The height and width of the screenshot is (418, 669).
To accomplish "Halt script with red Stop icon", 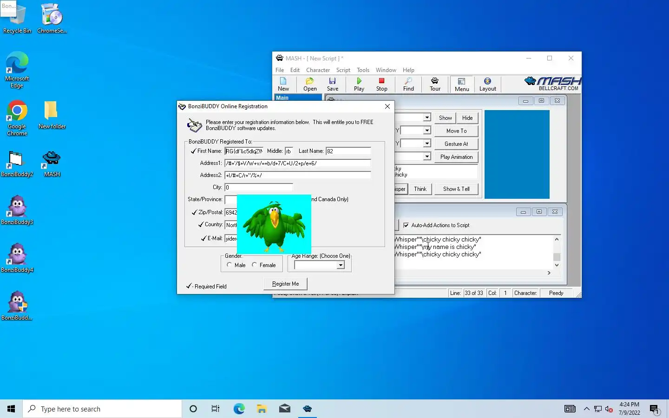I will (x=382, y=85).
